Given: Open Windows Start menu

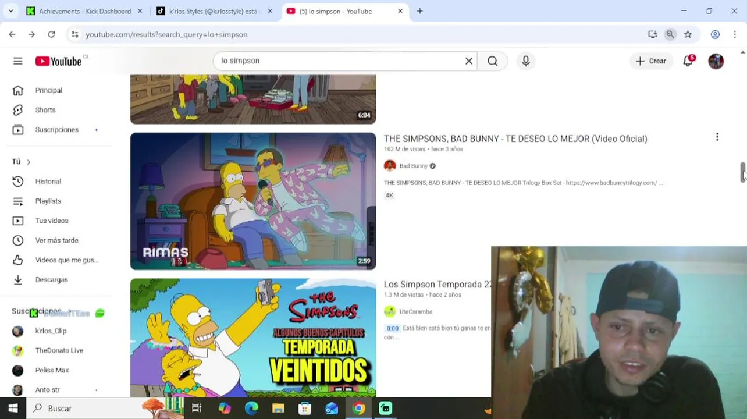Looking at the screenshot, I should click(x=13, y=408).
